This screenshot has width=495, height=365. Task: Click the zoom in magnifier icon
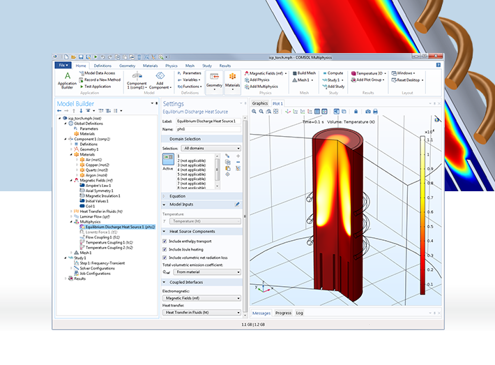255,111
